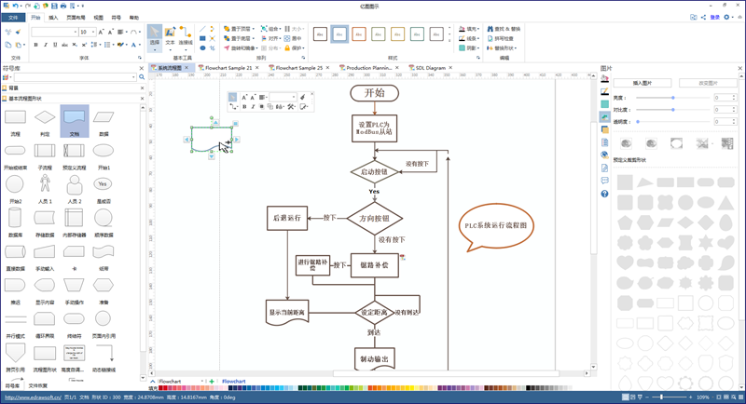Close the 背景 library section

coord(142,88)
